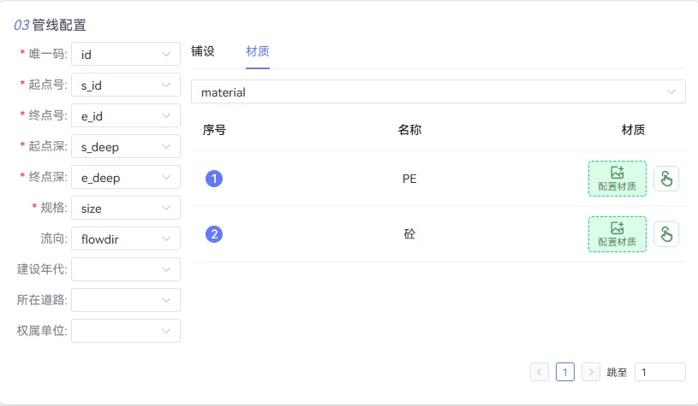Click the hand-pointer icon in 砼 row
The height and width of the screenshot is (406, 698).
click(x=666, y=234)
